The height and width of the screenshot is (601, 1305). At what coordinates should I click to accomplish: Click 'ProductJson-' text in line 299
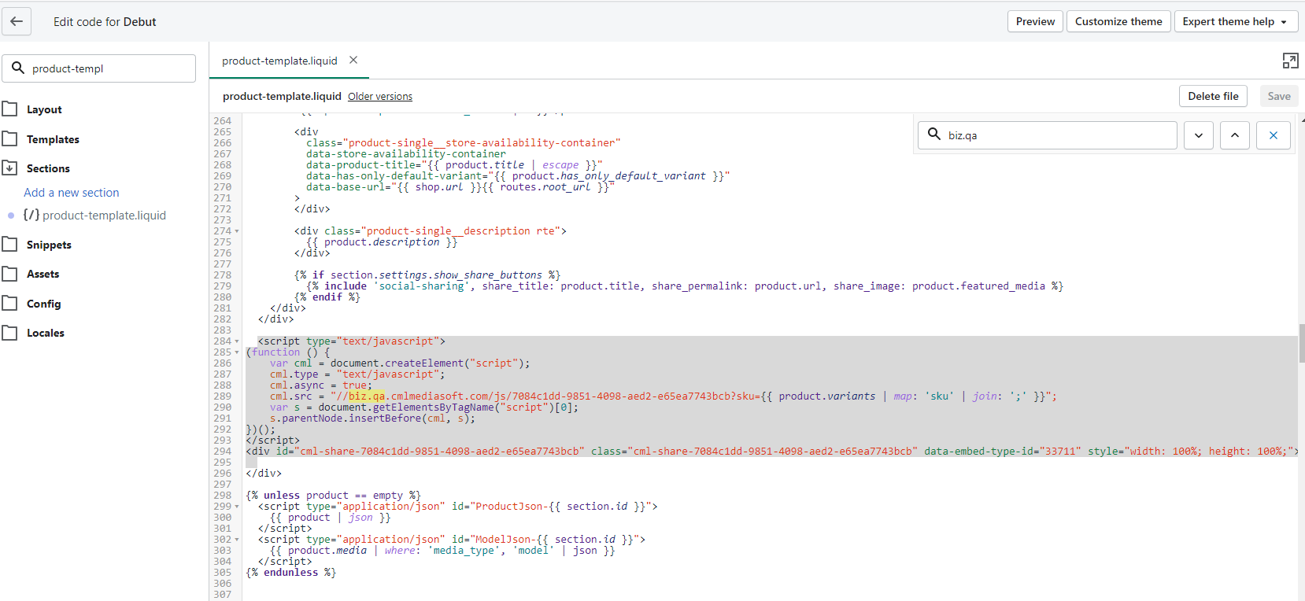[x=512, y=507]
